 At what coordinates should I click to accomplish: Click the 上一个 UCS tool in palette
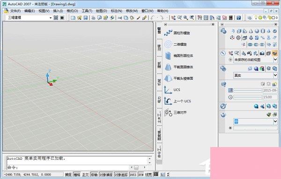tap(177, 101)
